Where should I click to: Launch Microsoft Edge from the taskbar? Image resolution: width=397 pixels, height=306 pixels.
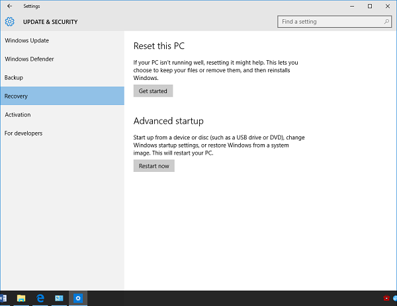pyautogui.click(x=40, y=299)
